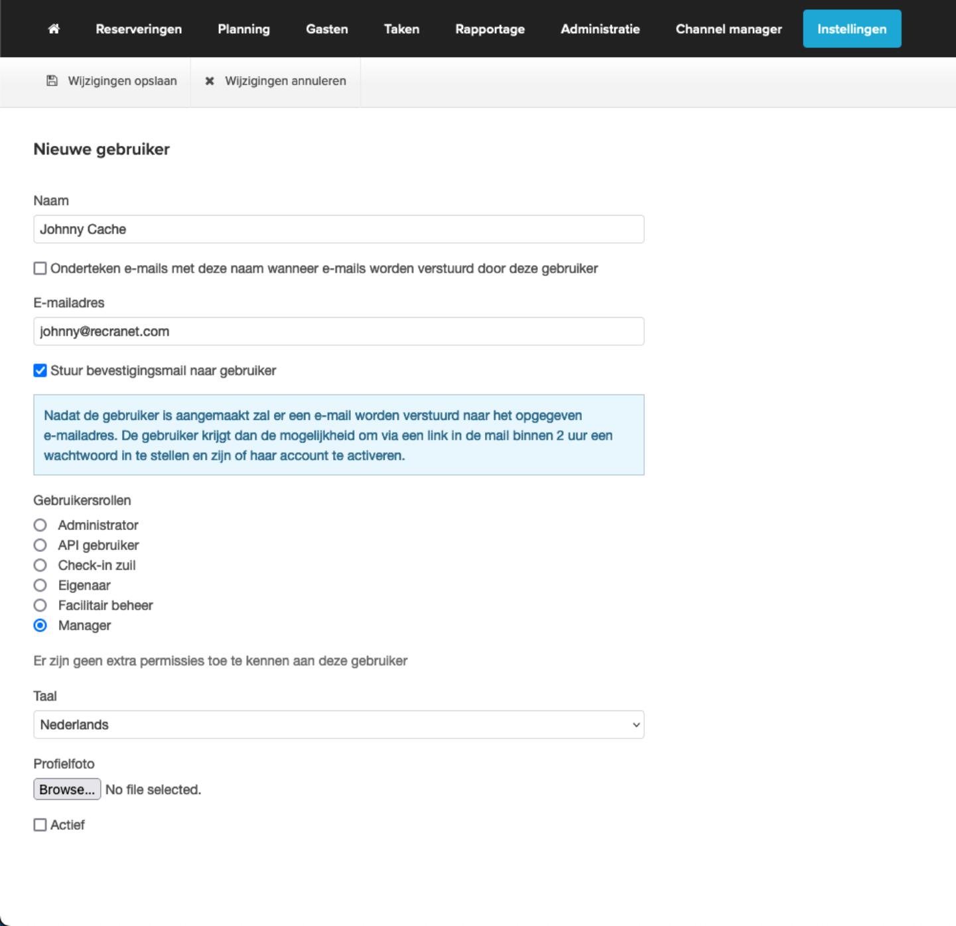Screen dimensions: 956x926
Task: Open the Reserveringen menu
Action: [x=139, y=29]
